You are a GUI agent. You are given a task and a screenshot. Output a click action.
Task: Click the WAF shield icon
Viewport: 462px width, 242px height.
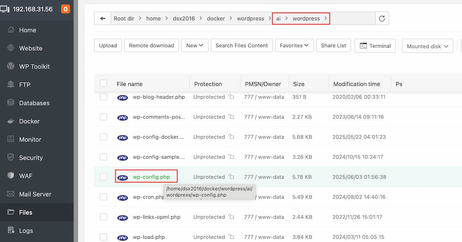pyautogui.click(x=11, y=175)
